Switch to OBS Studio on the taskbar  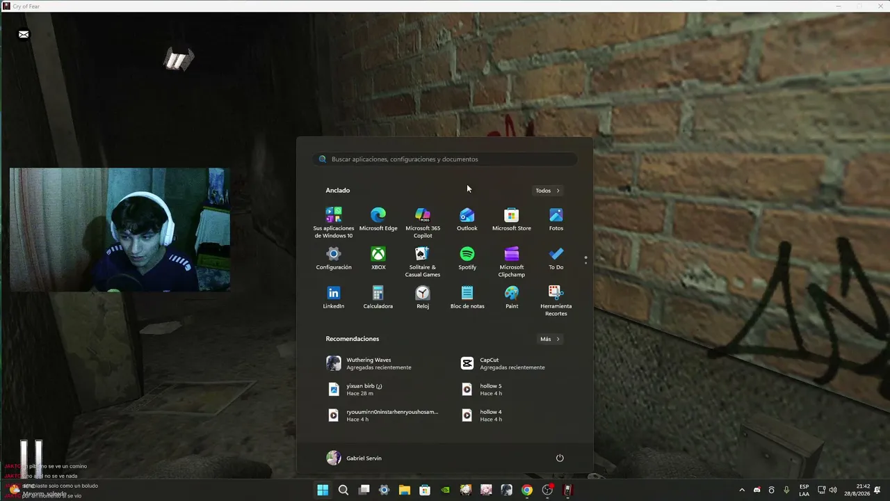coord(547,490)
